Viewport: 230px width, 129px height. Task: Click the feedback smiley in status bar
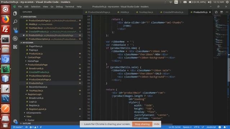click(220, 127)
